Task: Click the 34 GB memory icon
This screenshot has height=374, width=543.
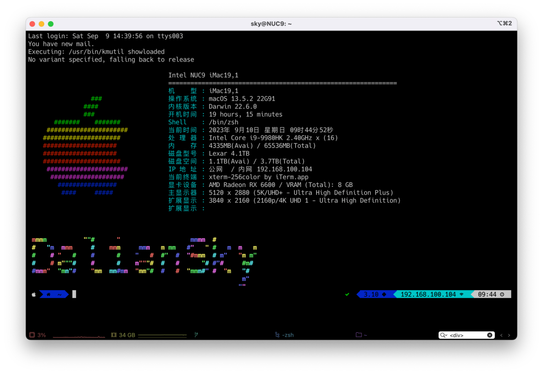Action: tap(114, 335)
